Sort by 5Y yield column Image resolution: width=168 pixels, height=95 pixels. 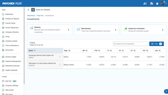pyautogui.click(x=135, y=51)
